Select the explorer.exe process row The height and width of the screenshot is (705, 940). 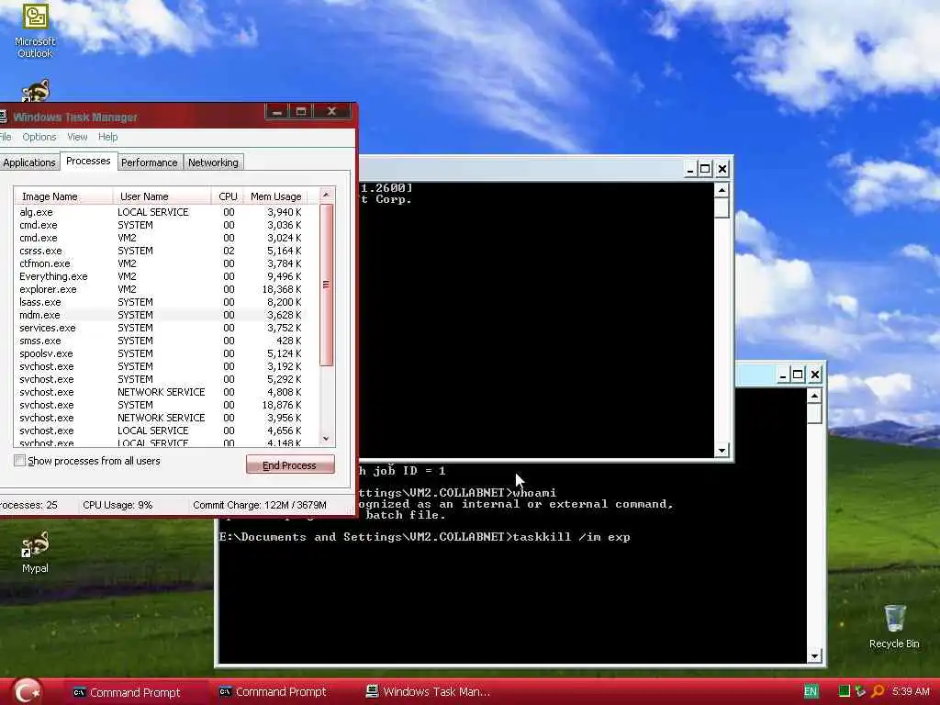pos(161,289)
